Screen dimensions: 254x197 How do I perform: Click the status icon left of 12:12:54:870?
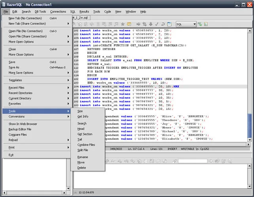[76, 192]
